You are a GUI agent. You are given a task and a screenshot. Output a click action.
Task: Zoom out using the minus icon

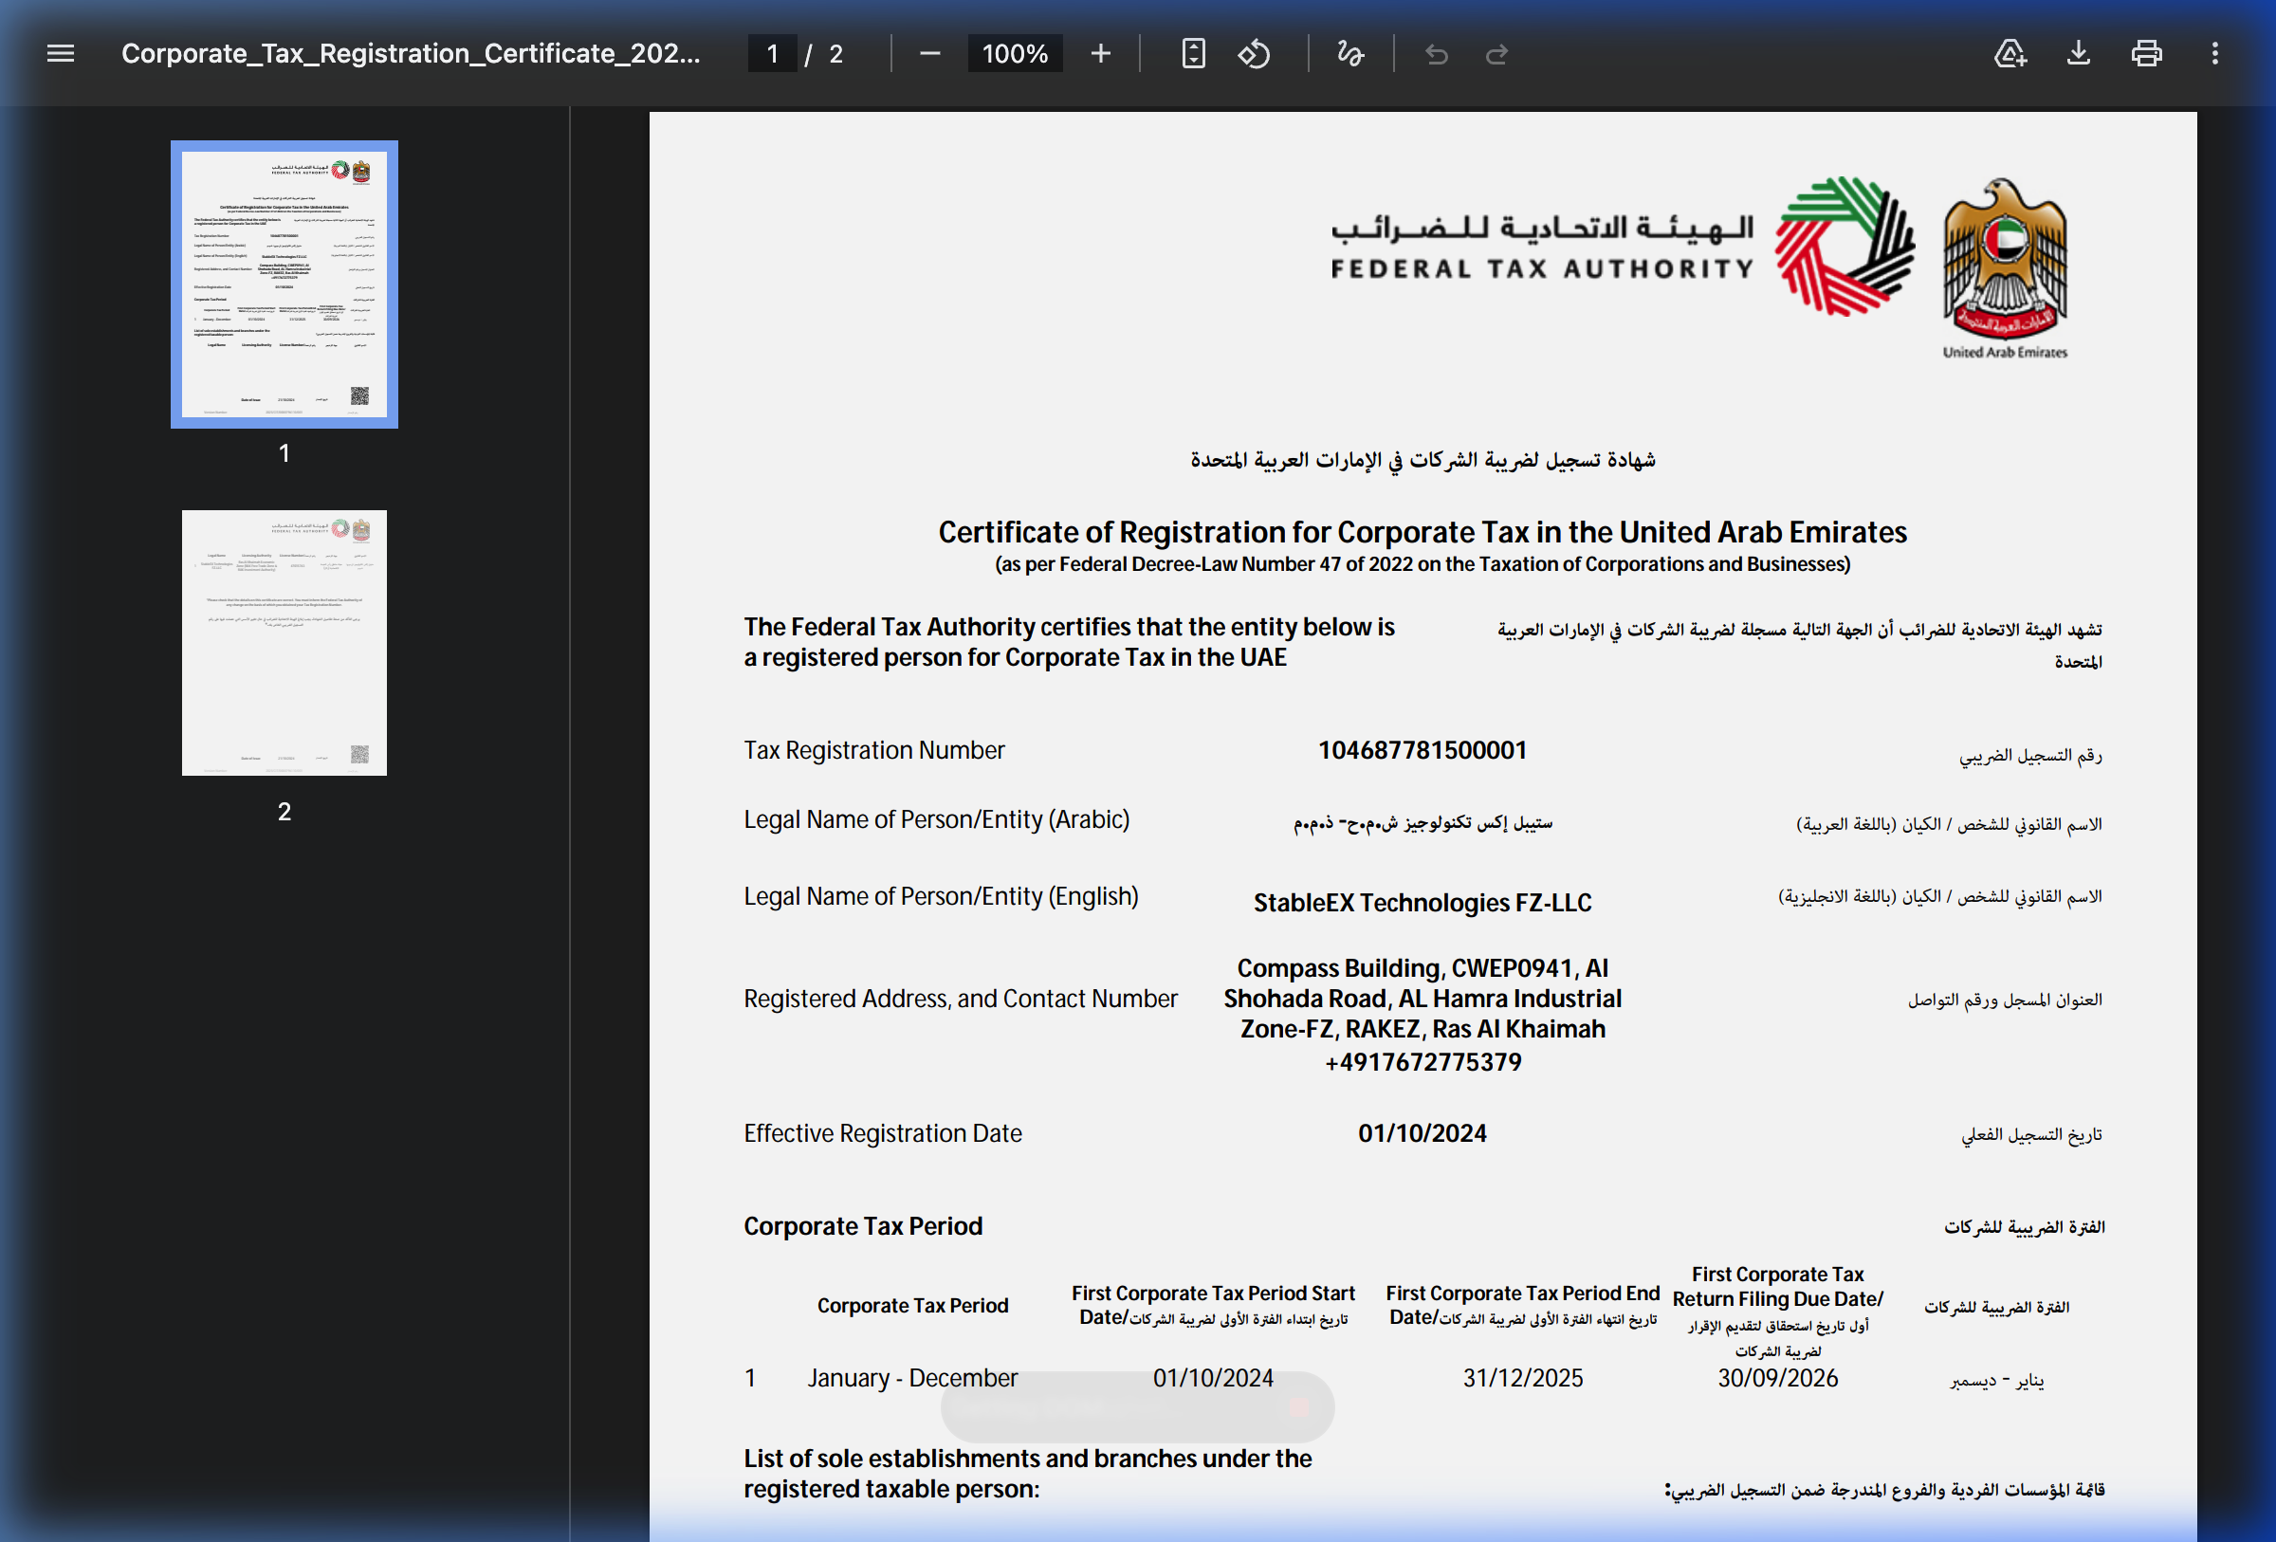(929, 54)
